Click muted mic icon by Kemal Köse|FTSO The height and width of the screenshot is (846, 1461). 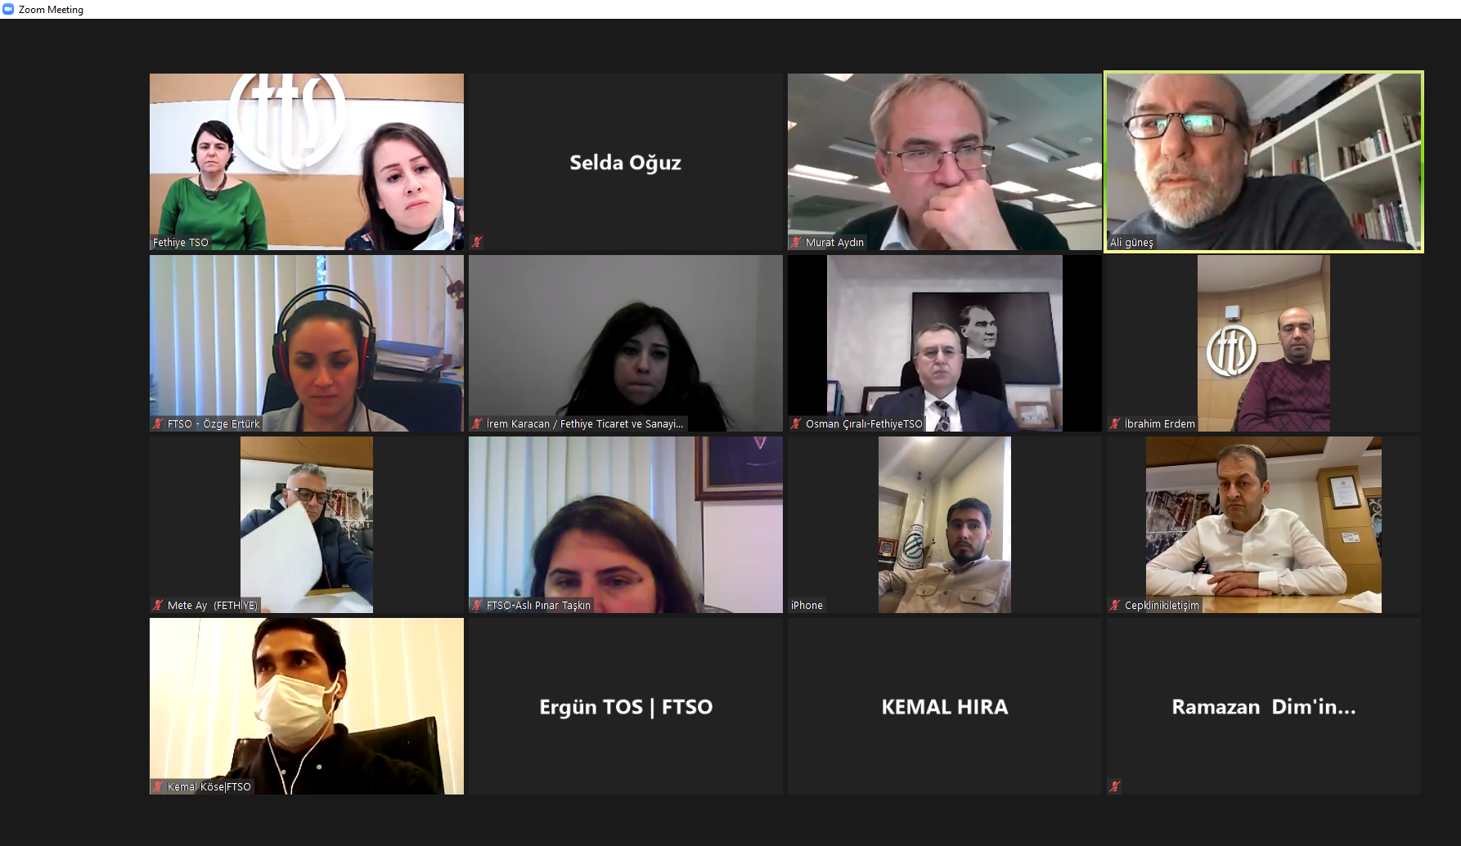point(158,786)
